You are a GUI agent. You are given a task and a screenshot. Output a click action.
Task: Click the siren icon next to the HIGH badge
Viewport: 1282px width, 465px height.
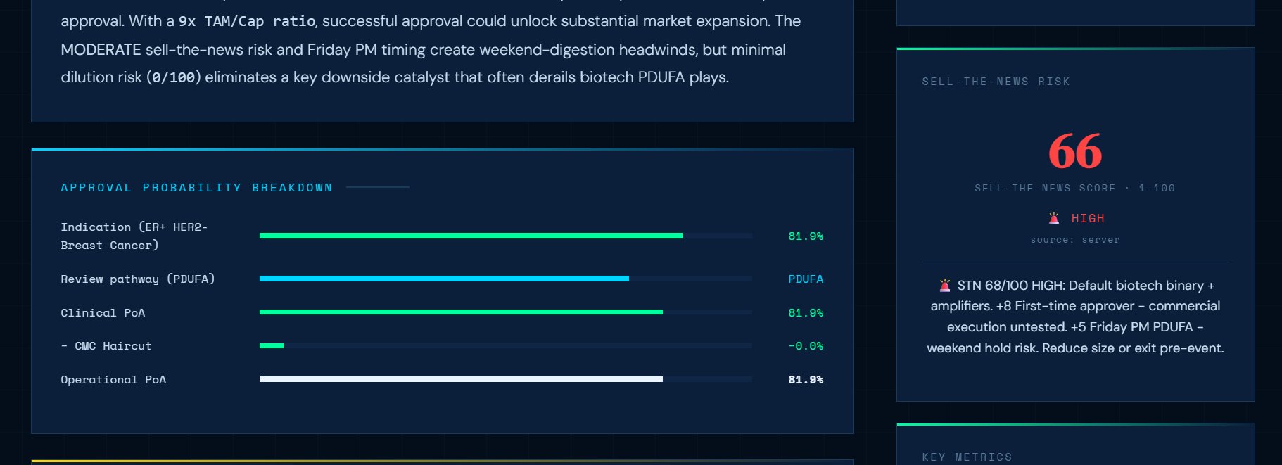(x=1053, y=217)
